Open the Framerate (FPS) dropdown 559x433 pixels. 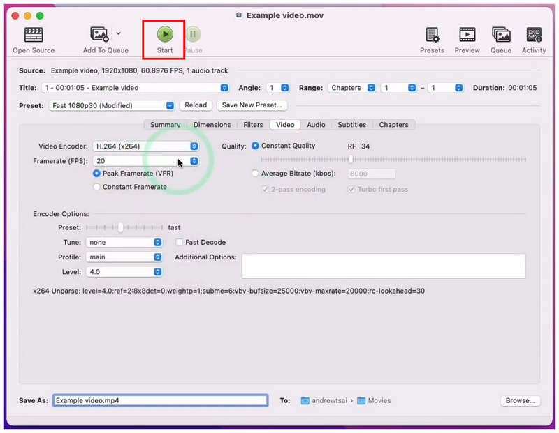pos(145,161)
